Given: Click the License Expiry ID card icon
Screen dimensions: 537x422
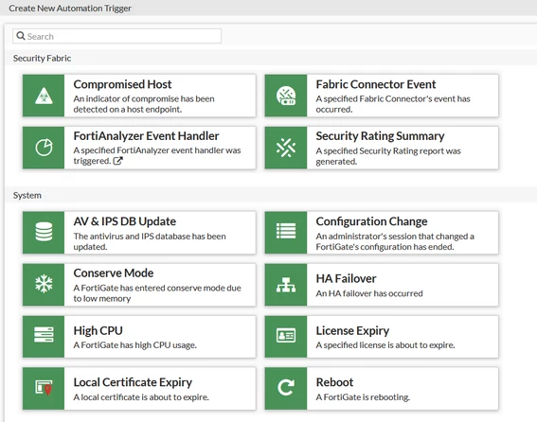Looking at the screenshot, I should point(286,336).
